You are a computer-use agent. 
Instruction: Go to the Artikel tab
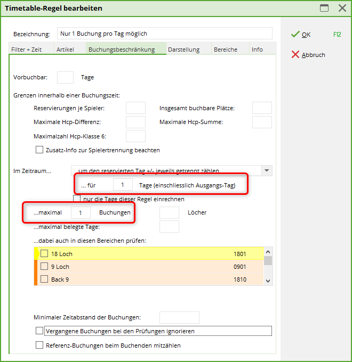[x=65, y=50]
